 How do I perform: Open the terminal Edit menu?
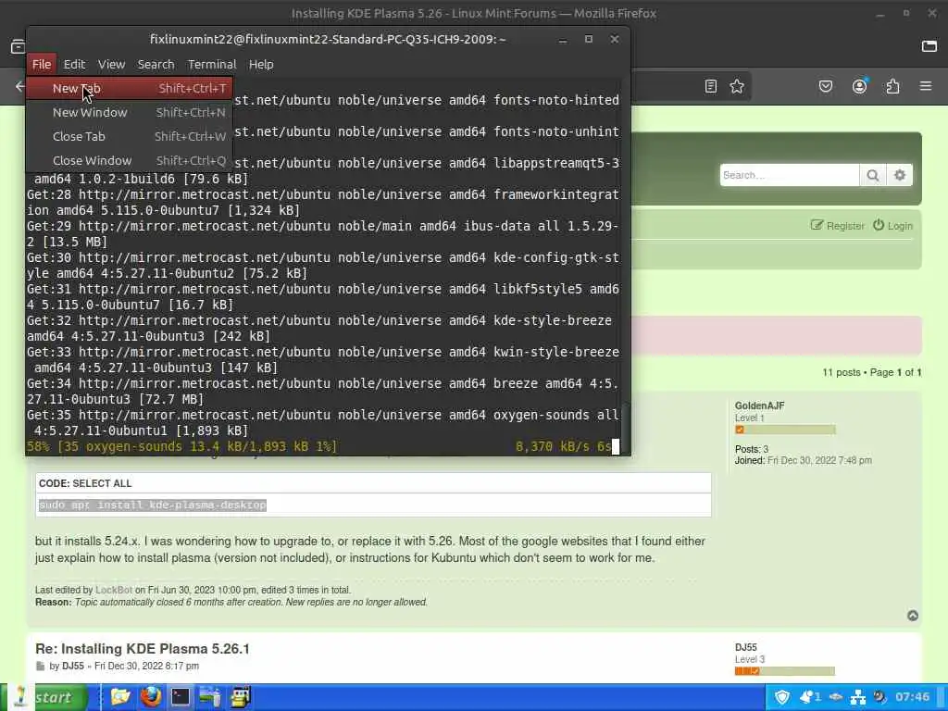(x=74, y=64)
